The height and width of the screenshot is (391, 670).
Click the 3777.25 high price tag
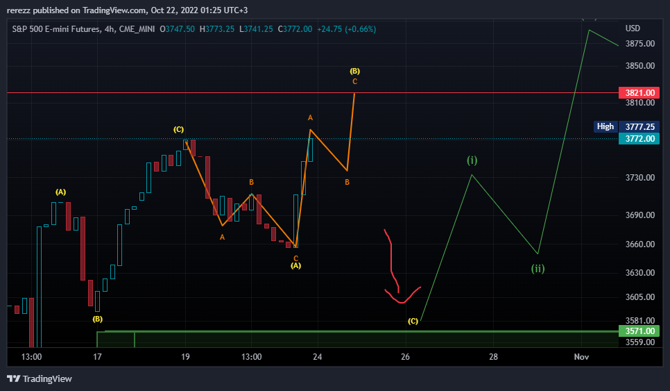click(x=639, y=126)
